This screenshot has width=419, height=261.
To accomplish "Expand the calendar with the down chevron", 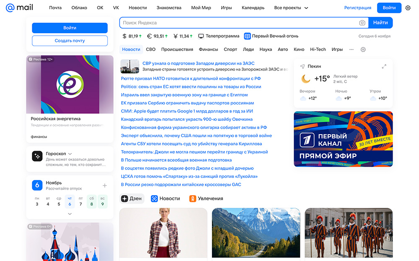I will (x=70, y=214).
